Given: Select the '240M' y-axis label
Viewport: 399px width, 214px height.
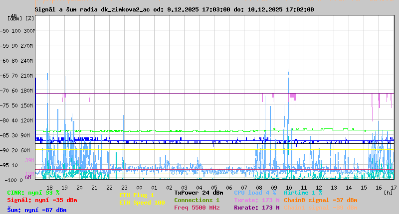Looking at the screenshot, I should 27,61.
